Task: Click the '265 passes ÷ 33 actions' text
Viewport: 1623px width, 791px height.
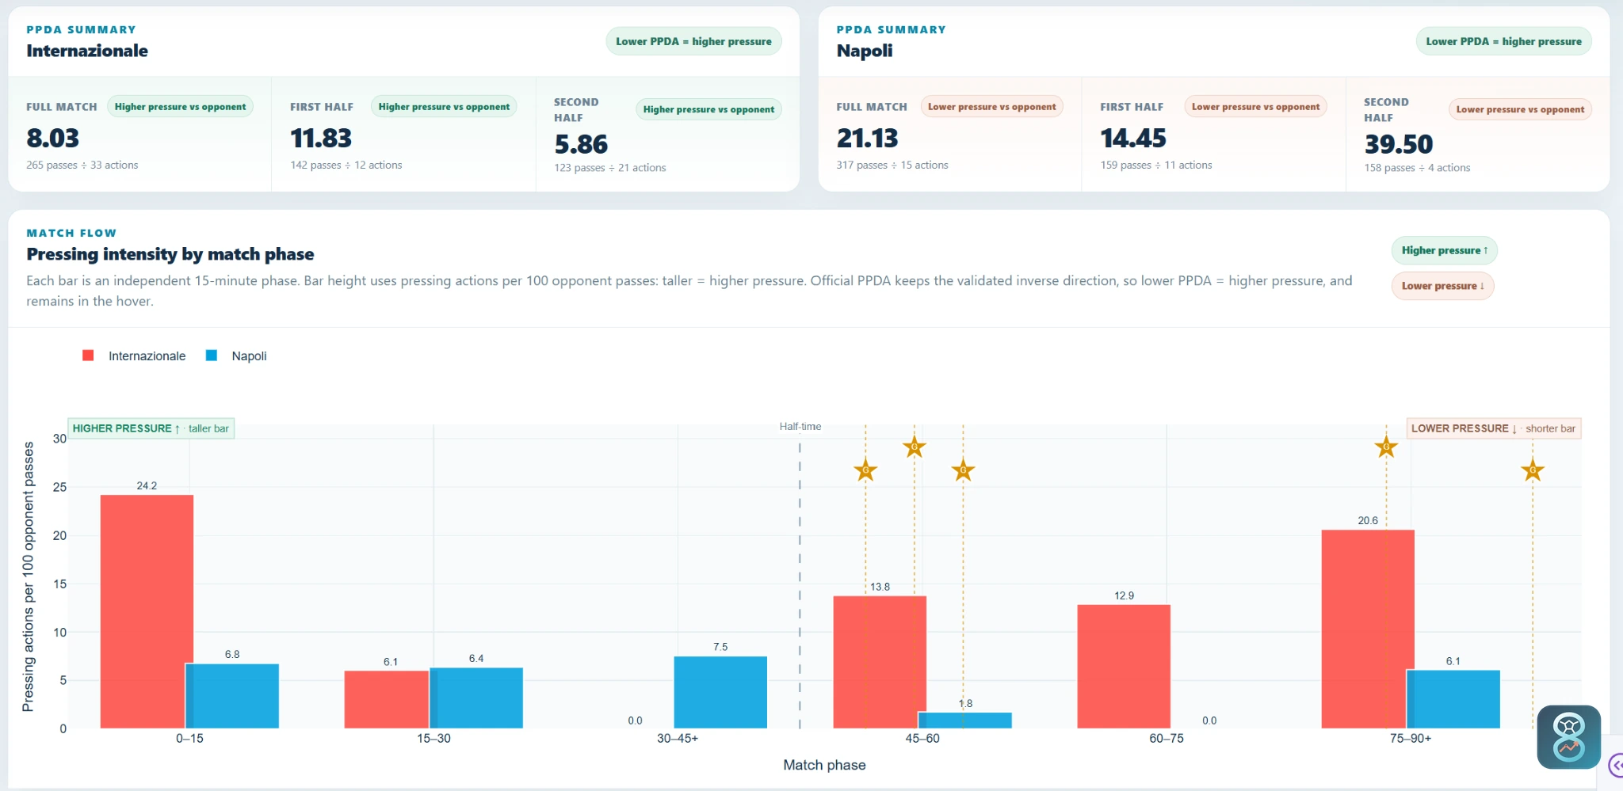Action: (x=82, y=165)
